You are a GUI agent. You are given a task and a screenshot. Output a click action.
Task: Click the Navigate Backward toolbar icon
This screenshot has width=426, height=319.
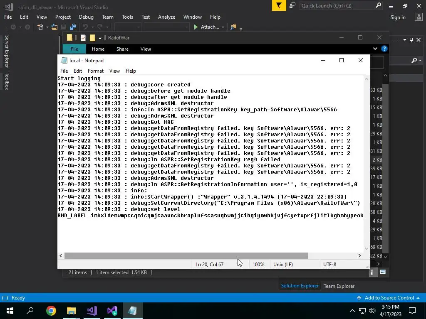click(13, 27)
